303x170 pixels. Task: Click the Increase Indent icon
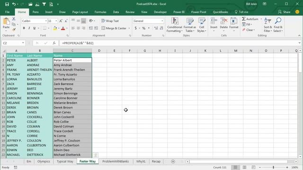pyautogui.click(x=96, y=28)
